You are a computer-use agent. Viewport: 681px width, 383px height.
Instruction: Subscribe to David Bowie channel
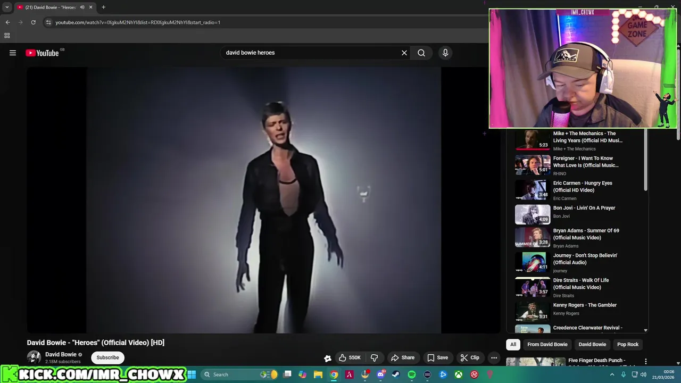pos(107,357)
